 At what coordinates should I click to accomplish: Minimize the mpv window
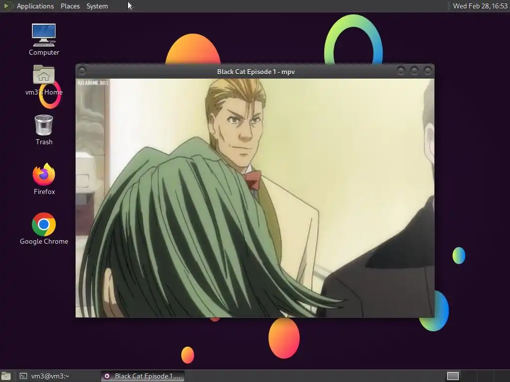pos(401,71)
